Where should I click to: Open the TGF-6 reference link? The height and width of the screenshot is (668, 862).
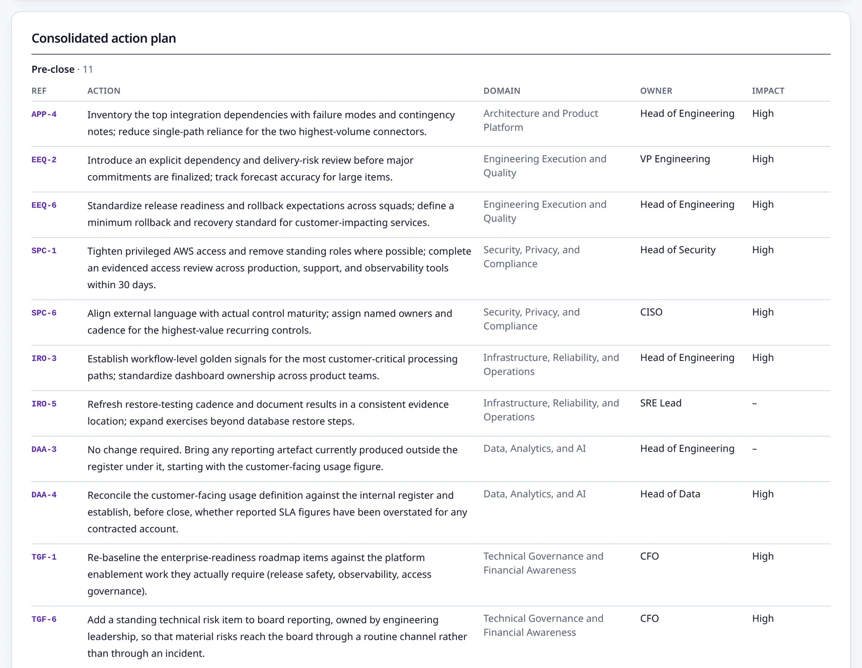(44, 620)
